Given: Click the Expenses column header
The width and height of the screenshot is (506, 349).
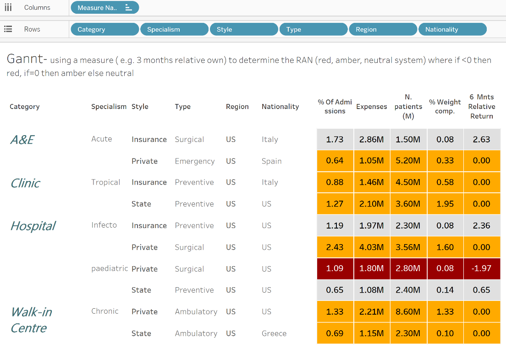Looking at the screenshot, I should coord(372,107).
